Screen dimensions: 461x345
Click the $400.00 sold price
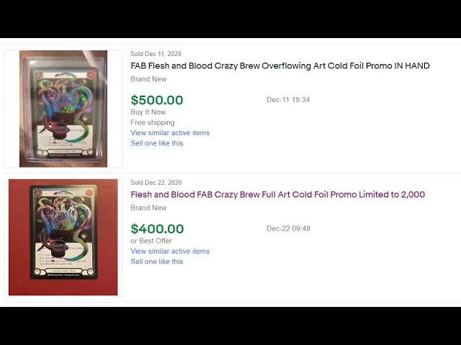(157, 229)
